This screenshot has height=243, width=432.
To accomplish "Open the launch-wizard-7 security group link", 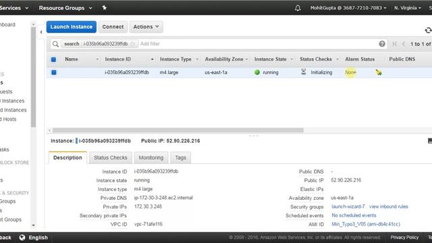I will [x=348, y=207].
